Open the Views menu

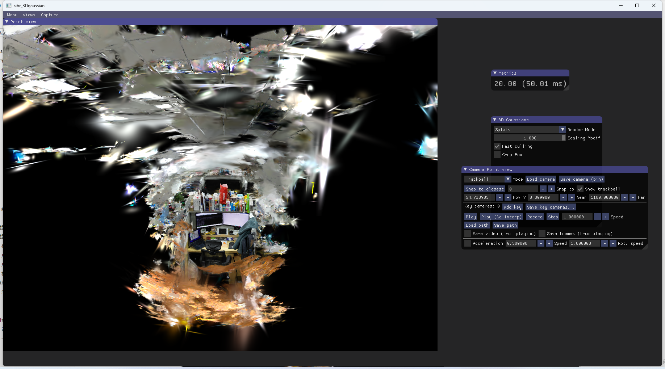pos(29,15)
